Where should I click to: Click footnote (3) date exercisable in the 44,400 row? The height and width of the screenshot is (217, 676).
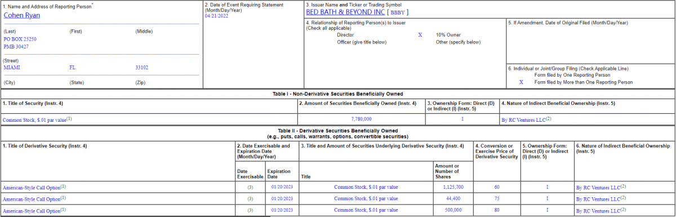pos(250,199)
